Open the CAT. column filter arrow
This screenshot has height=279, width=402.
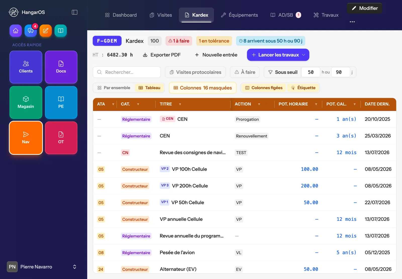pyautogui.click(x=138, y=104)
